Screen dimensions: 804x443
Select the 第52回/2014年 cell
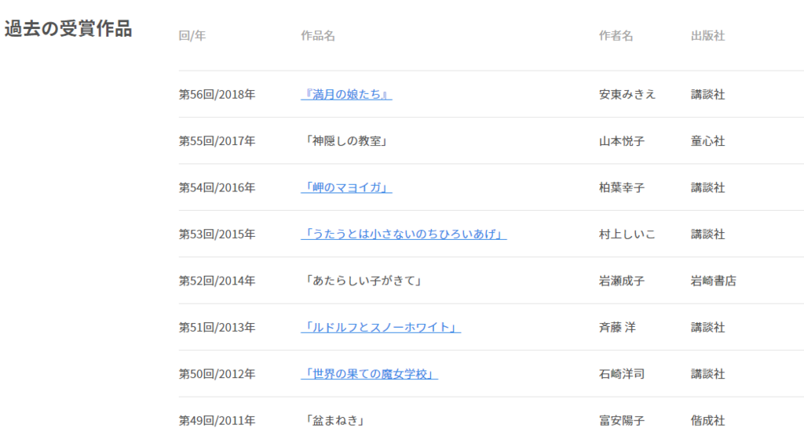(217, 281)
